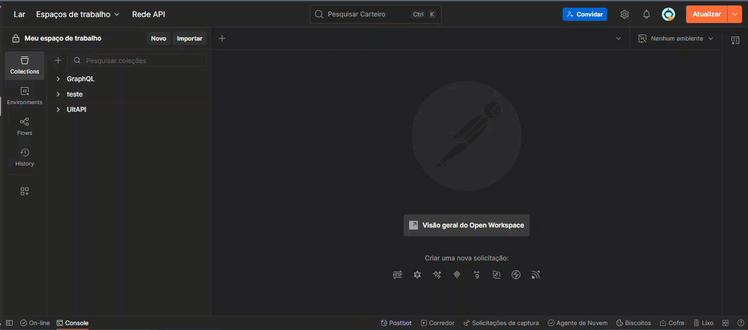This screenshot has height=330, width=748.
Task: Focus the Pesquisar coleções search field
Action: tap(137, 60)
